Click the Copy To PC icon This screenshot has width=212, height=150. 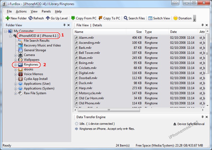point(100,18)
